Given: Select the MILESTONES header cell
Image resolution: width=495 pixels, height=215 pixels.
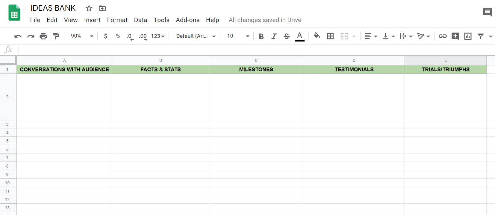Looking at the screenshot, I should coord(256,70).
